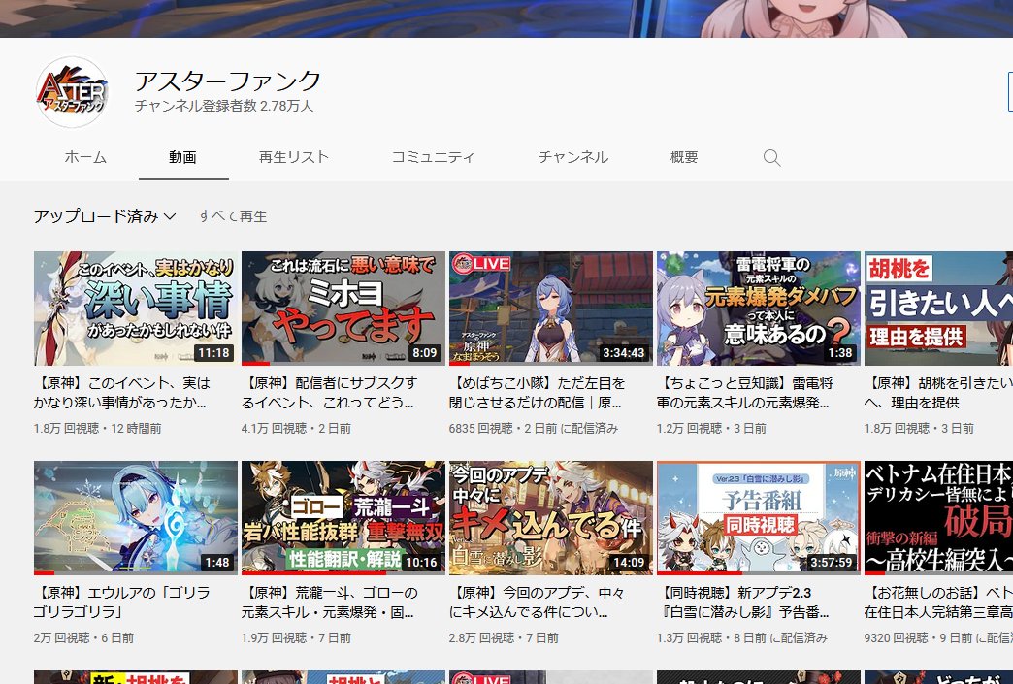
Task: Click the 3:57:59 duration badge
Action: (x=831, y=562)
